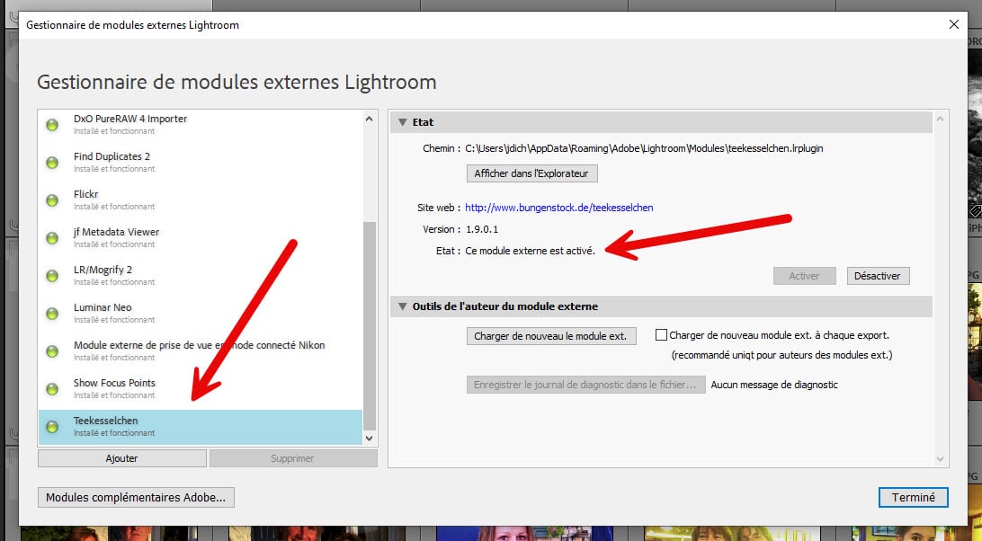Click the plugin list scroll down arrow
The image size is (982, 541).
click(369, 439)
